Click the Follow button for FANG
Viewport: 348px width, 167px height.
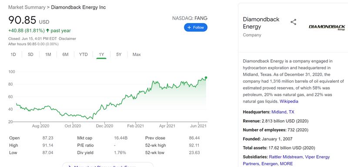(x=195, y=27)
